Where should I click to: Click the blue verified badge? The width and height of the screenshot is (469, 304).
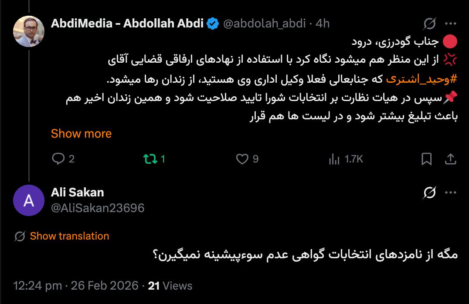(x=213, y=24)
